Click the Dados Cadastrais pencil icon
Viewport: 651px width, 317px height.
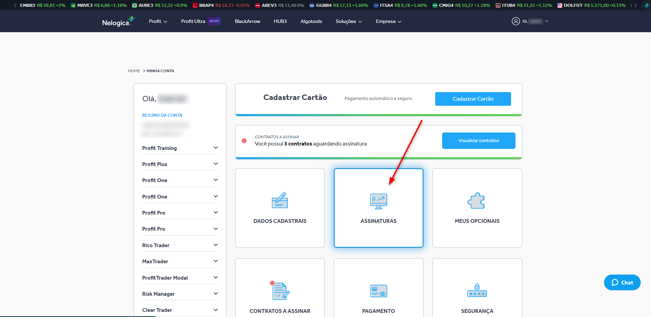(x=280, y=200)
